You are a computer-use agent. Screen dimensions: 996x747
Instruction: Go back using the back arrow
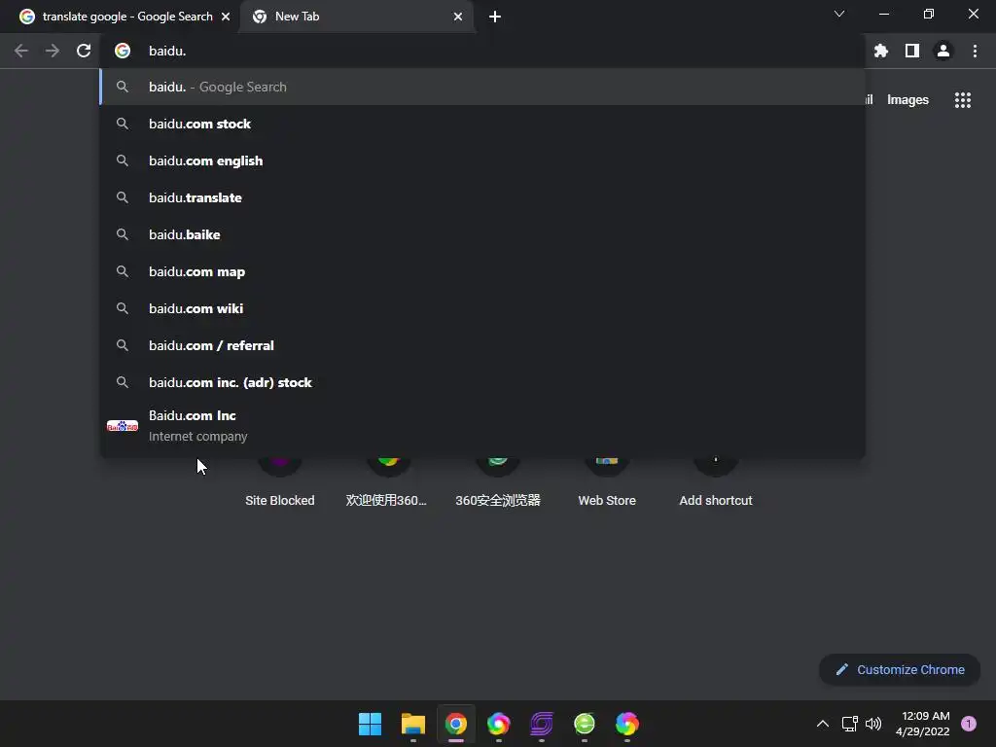[x=21, y=51]
